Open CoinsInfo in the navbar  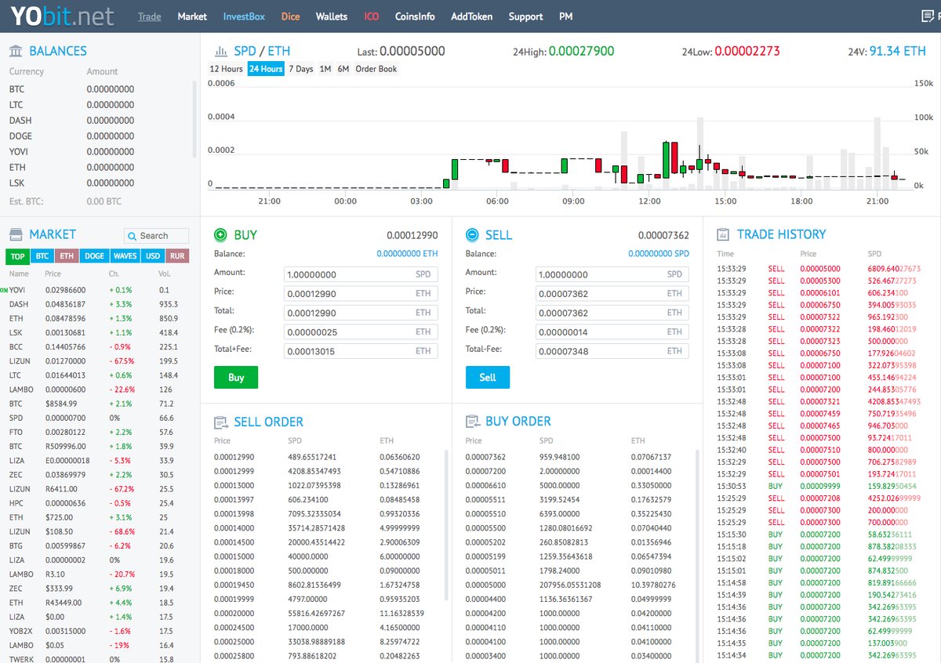coord(416,16)
